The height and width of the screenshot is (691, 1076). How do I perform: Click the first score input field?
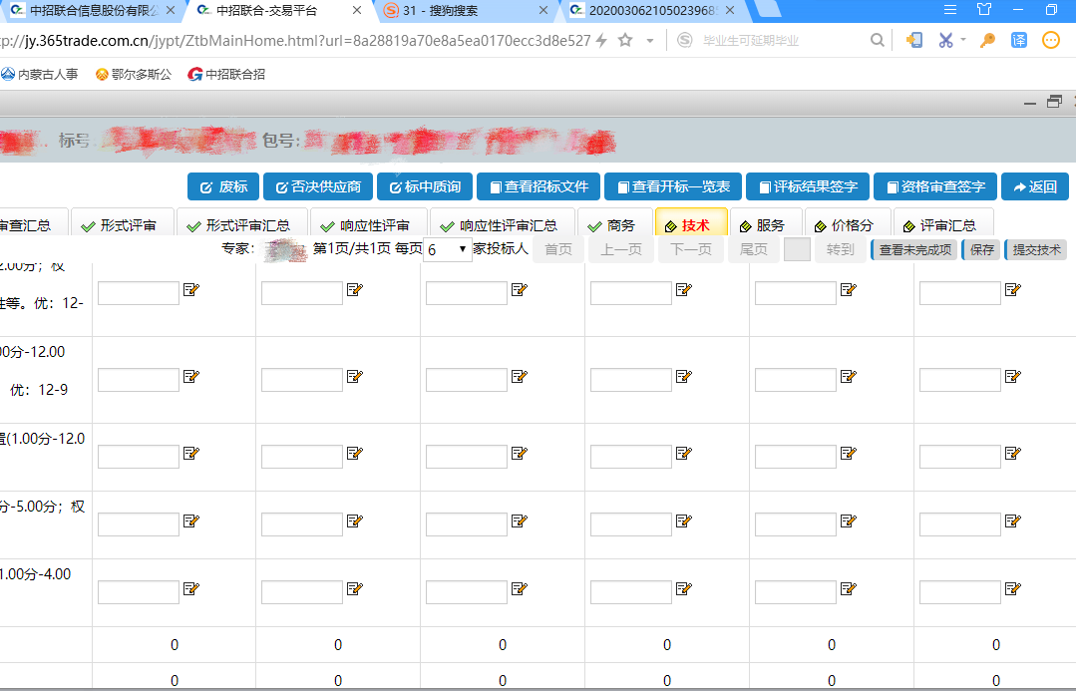[138, 293]
